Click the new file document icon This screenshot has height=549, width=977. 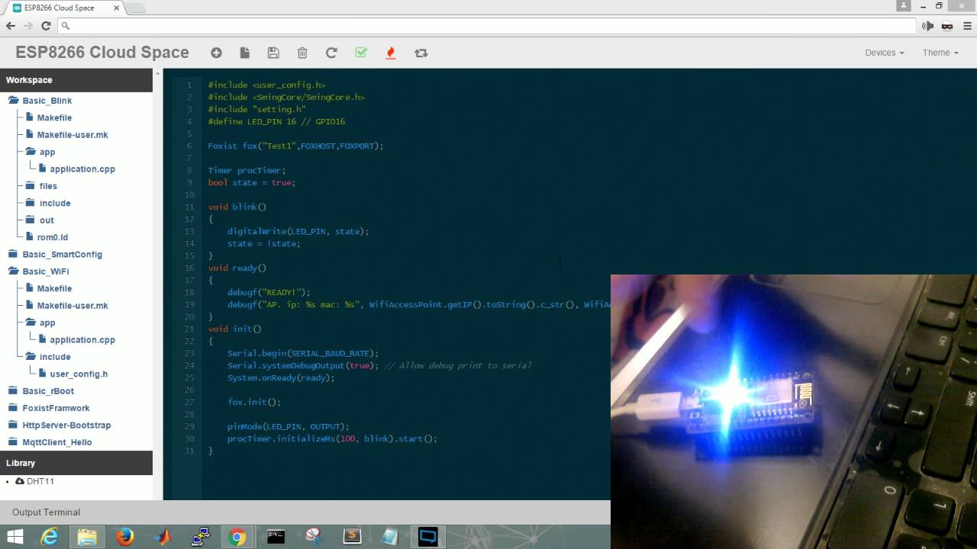coord(244,53)
